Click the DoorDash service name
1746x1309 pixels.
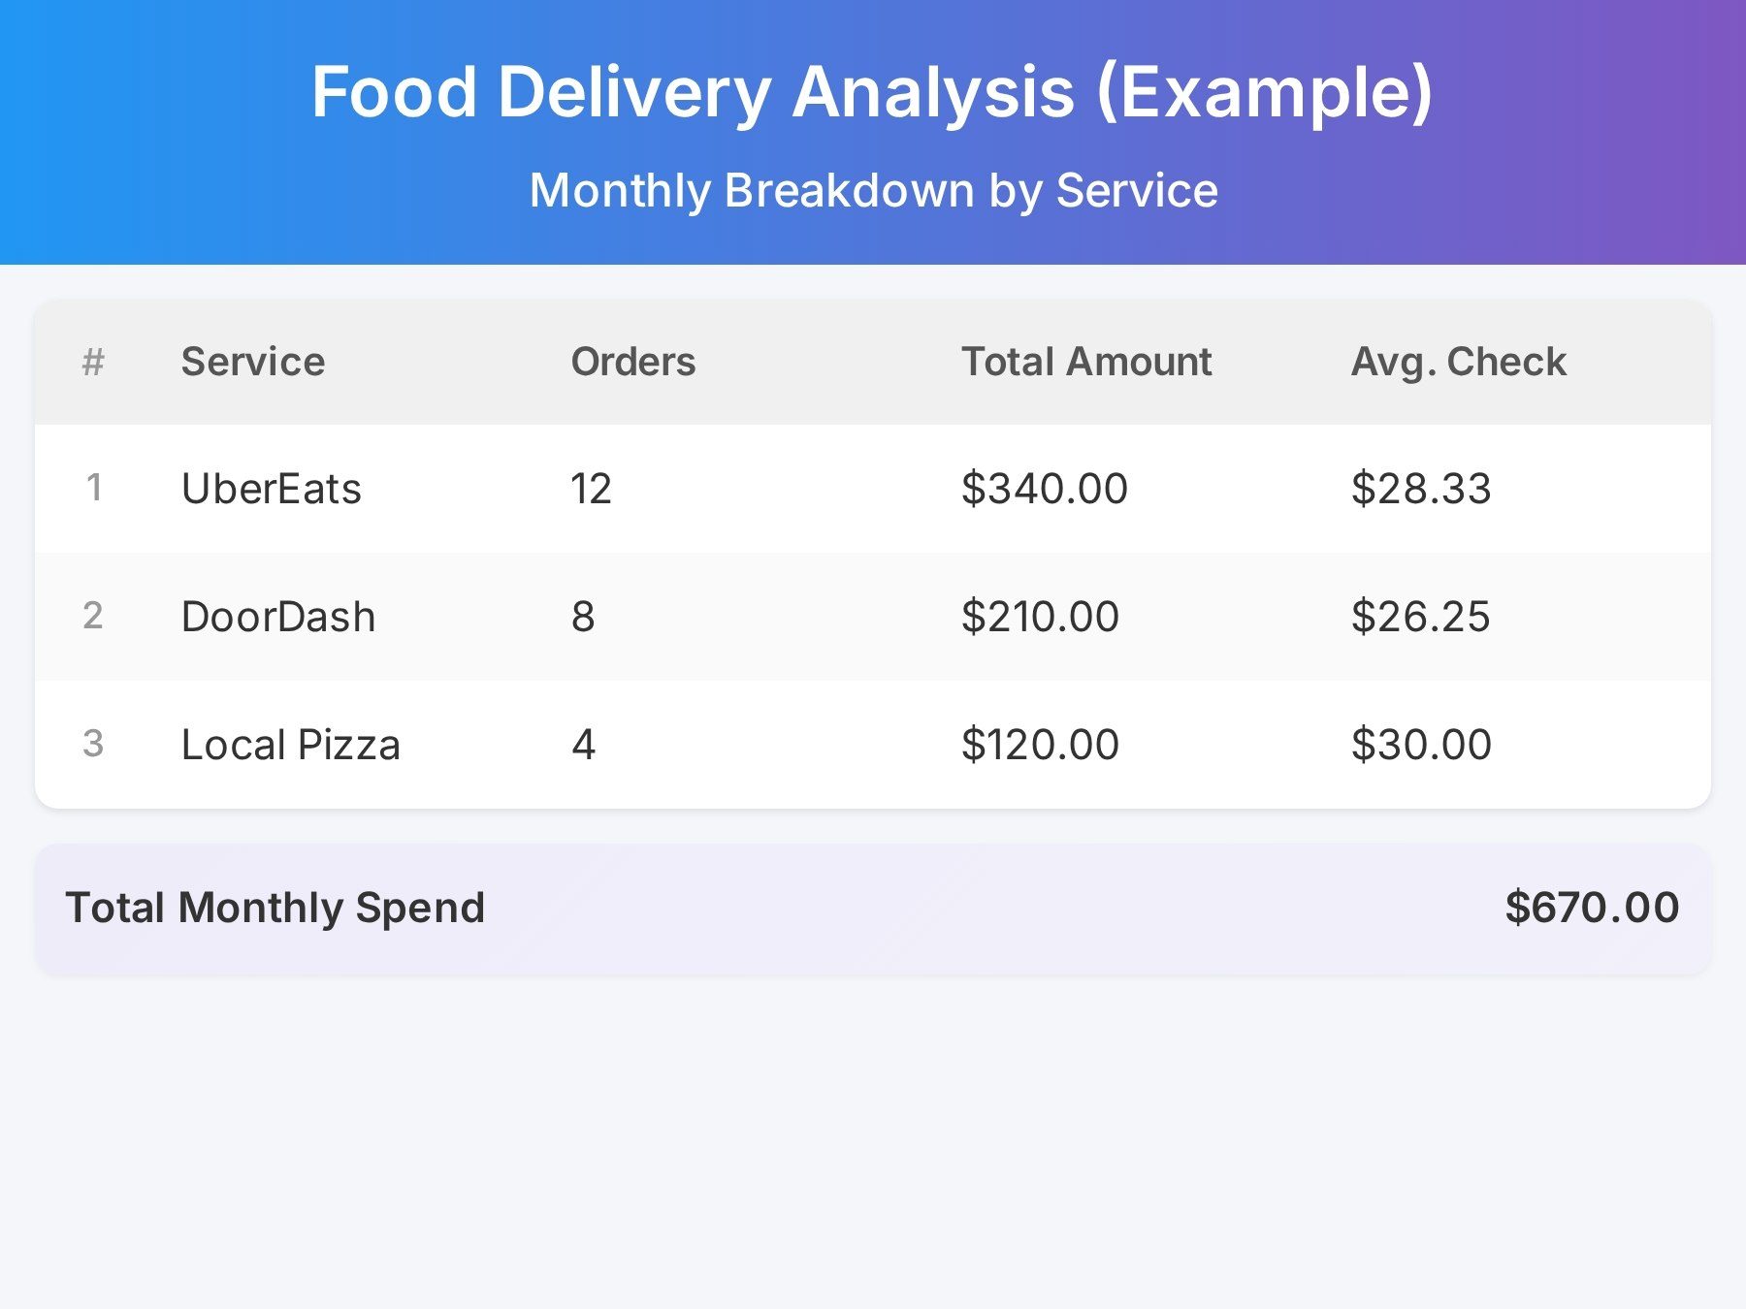point(278,616)
